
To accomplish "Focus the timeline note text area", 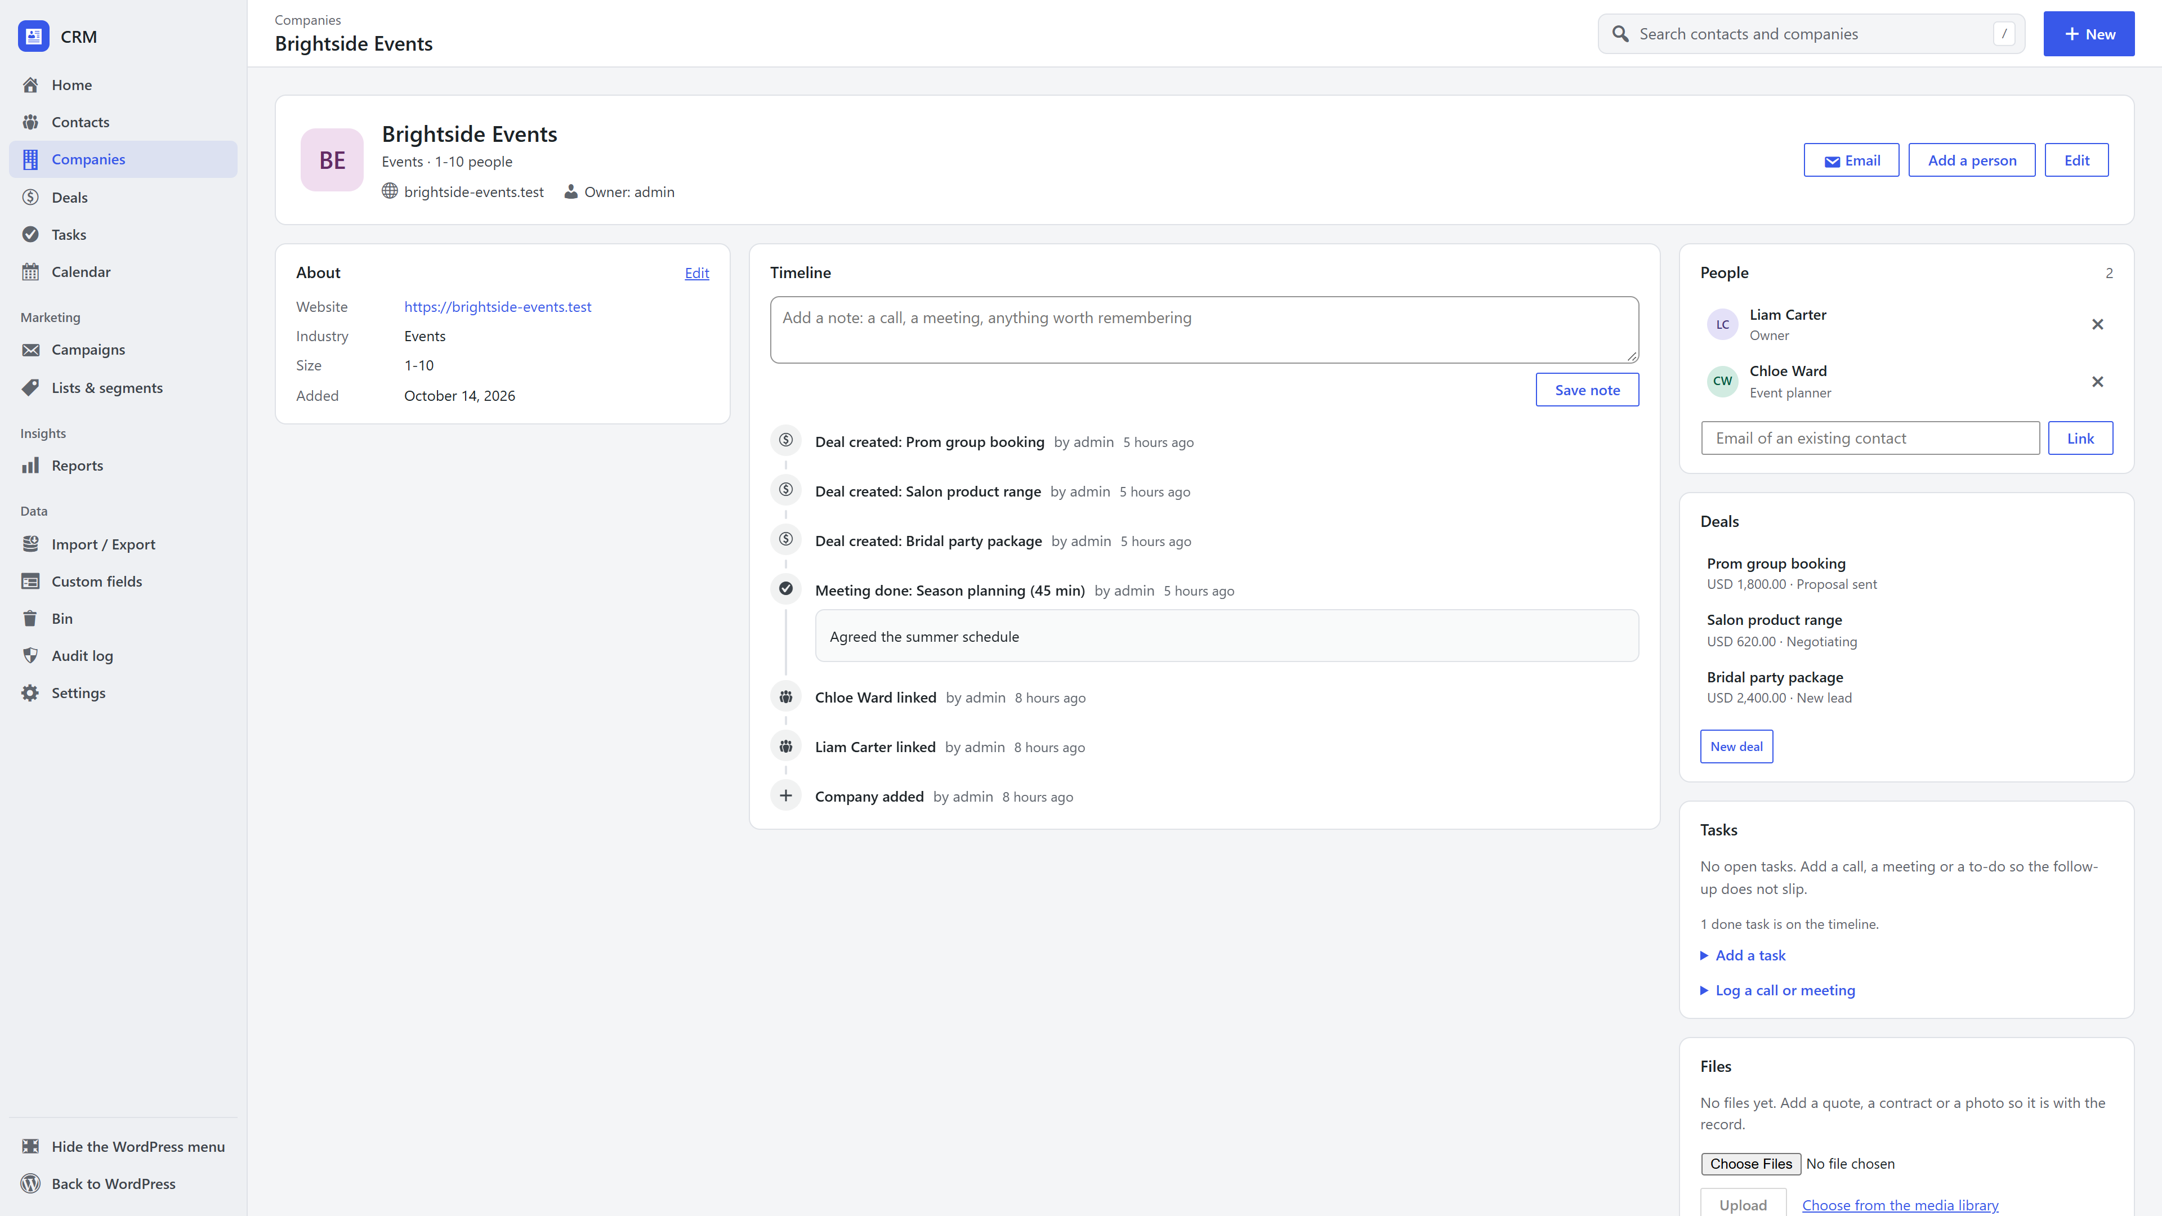I will coord(1204,330).
